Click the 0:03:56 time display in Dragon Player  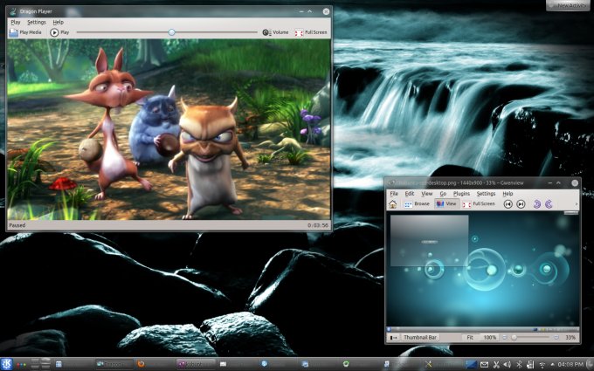tap(317, 225)
